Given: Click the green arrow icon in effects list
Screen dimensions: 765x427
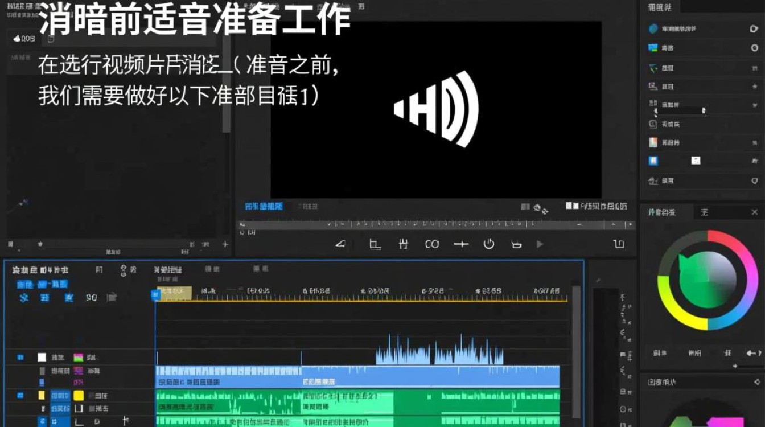Looking at the screenshot, I should pyautogui.click(x=653, y=68).
